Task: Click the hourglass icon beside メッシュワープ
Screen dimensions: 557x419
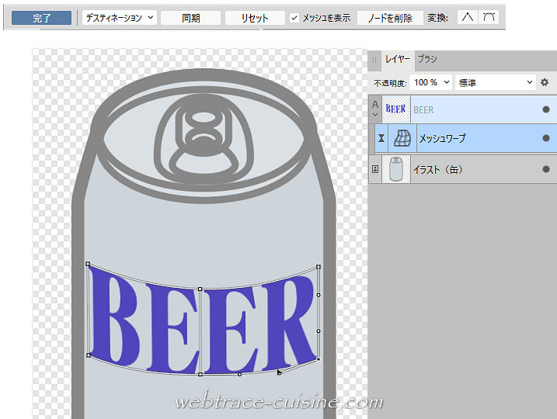Action: point(381,138)
